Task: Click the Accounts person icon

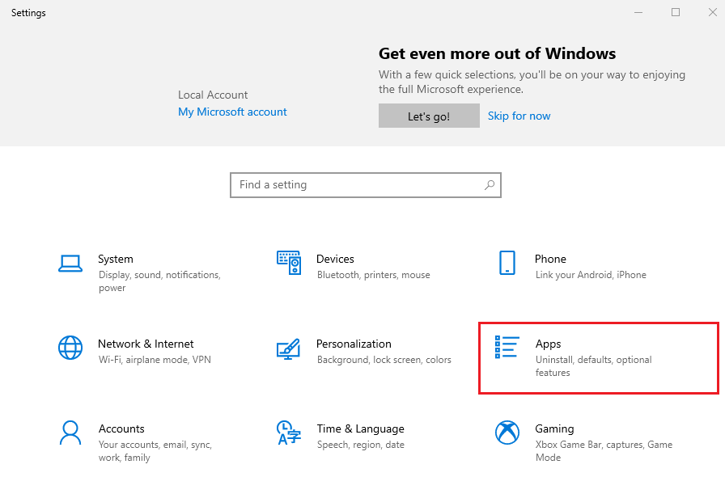Action: click(x=70, y=433)
